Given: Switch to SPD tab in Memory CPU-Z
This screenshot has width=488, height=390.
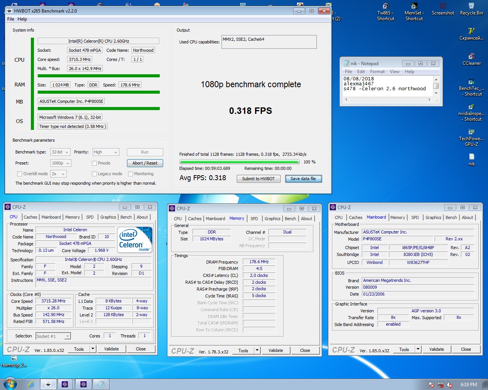Looking at the screenshot, I should click(254, 219).
